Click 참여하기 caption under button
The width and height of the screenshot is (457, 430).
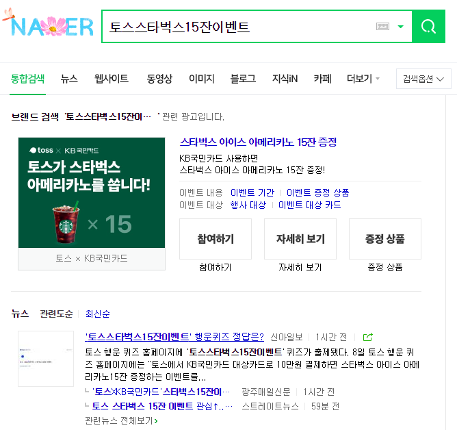coord(216,267)
